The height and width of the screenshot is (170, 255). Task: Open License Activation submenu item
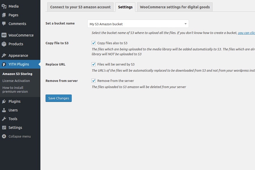pyautogui.click(x=16, y=81)
